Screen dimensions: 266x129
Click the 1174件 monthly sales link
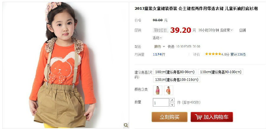tap(159, 54)
